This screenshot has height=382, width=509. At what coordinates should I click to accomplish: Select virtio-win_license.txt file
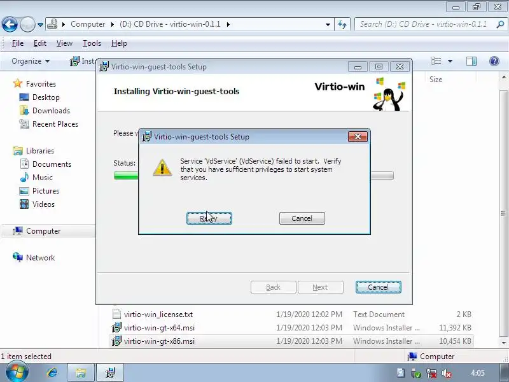(x=158, y=315)
